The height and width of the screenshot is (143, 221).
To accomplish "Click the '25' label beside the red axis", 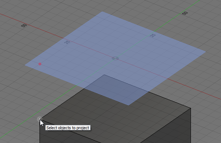I will coord(67,42).
